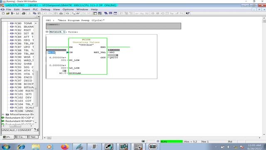Click the editor horizontal scrollbar thumb
Image resolution: width=266 pixels, height=150 pixels.
49,138
